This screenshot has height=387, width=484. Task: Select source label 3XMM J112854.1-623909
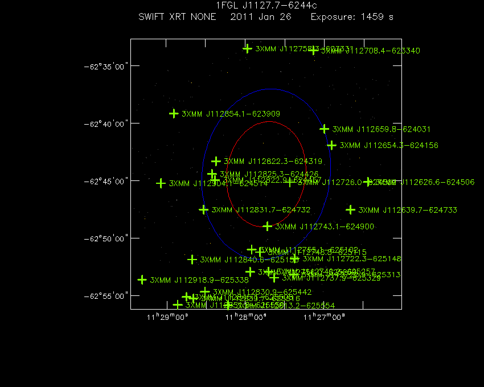click(231, 114)
